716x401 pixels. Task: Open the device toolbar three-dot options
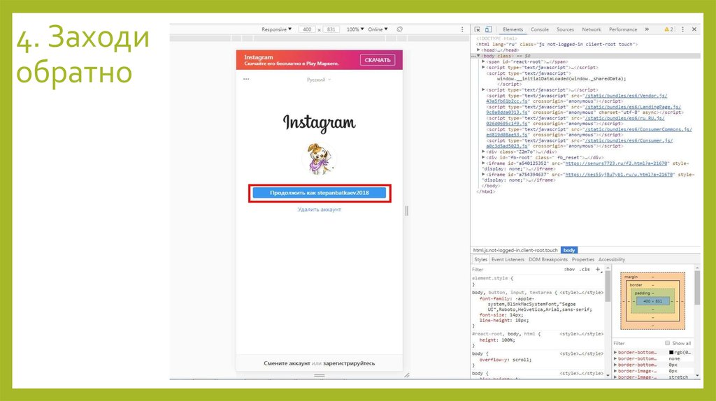point(462,29)
